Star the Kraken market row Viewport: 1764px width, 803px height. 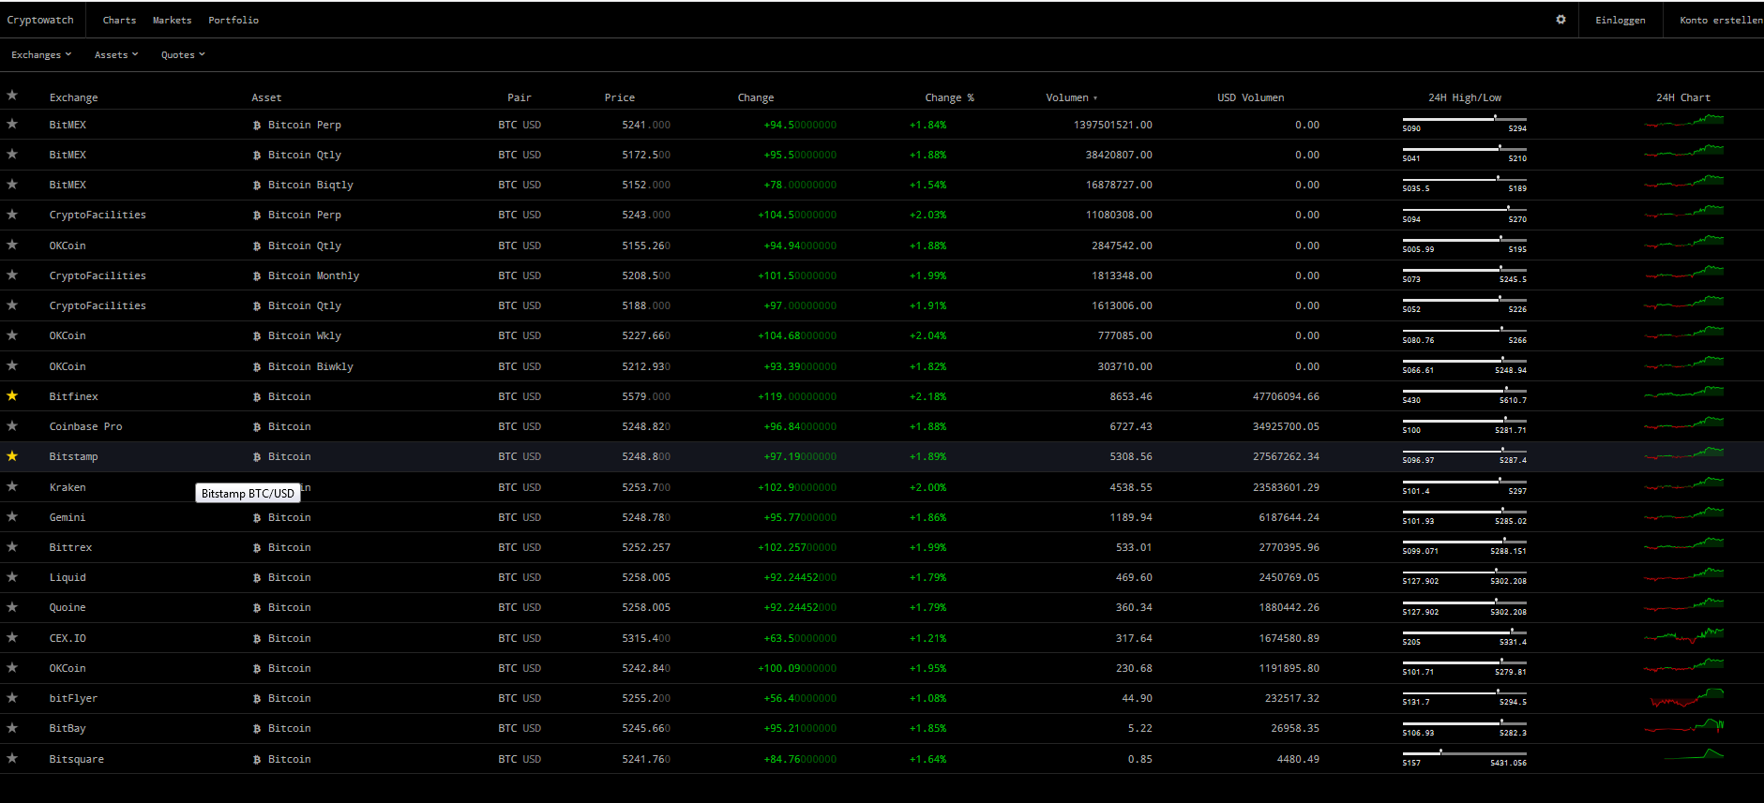tap(12, 486)
